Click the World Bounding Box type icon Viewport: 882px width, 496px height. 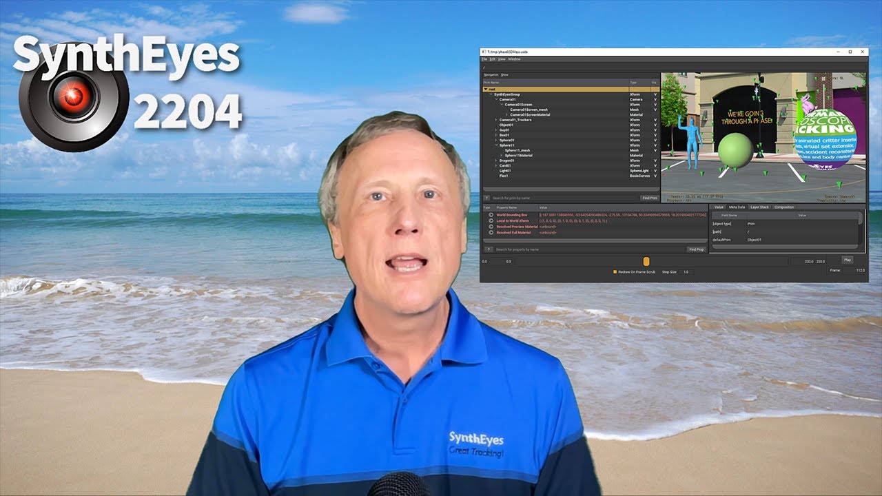(491, 214)
